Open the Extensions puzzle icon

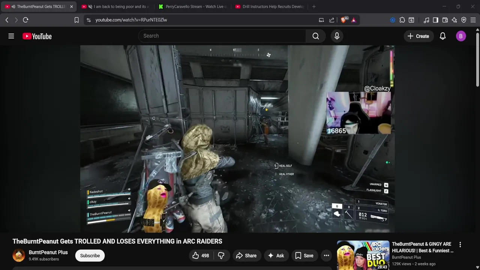(x=402, y=20)
